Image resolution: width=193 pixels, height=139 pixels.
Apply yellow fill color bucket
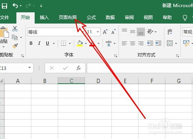(x=80, y=43)
